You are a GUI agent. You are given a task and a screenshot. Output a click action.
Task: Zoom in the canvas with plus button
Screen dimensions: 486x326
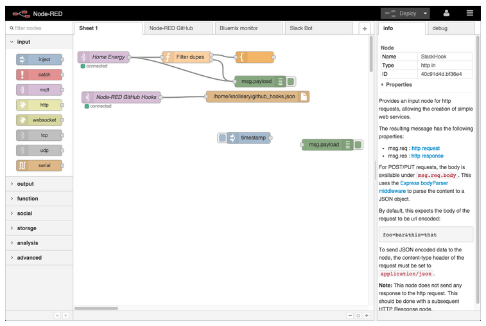pyautogui.click(x=367, y=316)
